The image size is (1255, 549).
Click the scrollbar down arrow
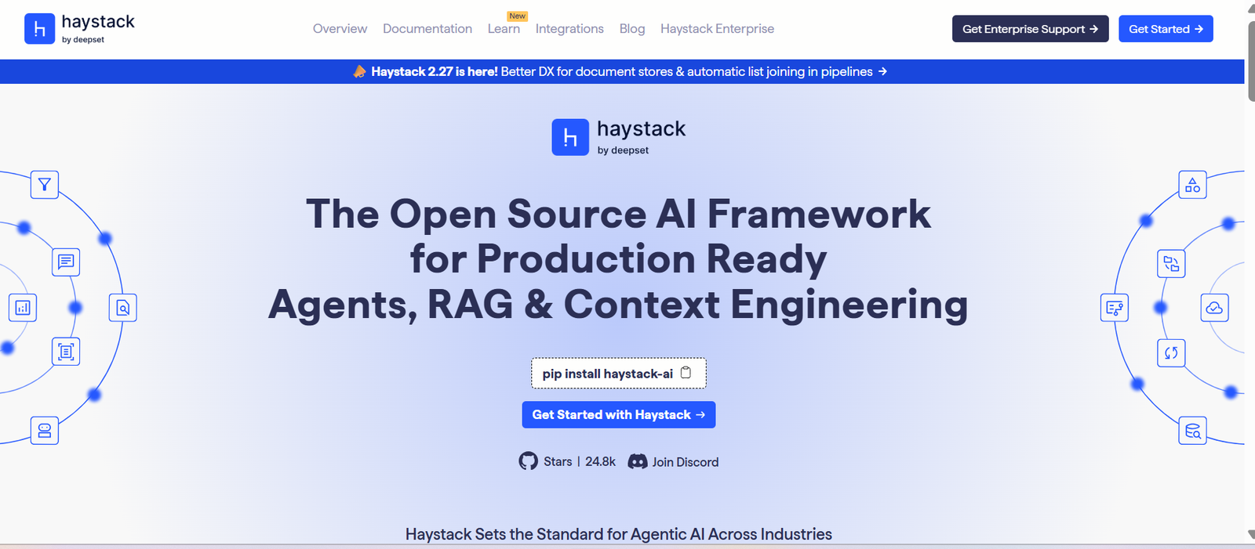(1250, 534)
